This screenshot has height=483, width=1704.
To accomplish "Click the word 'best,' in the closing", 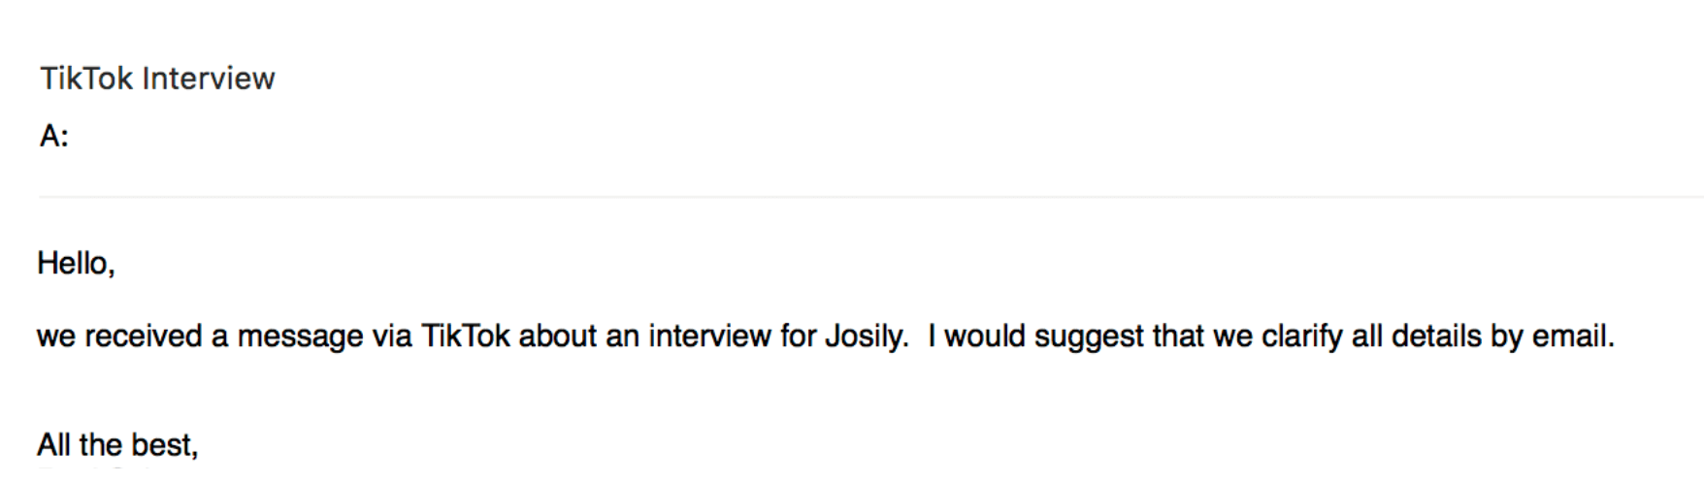I will coord(165,444).
